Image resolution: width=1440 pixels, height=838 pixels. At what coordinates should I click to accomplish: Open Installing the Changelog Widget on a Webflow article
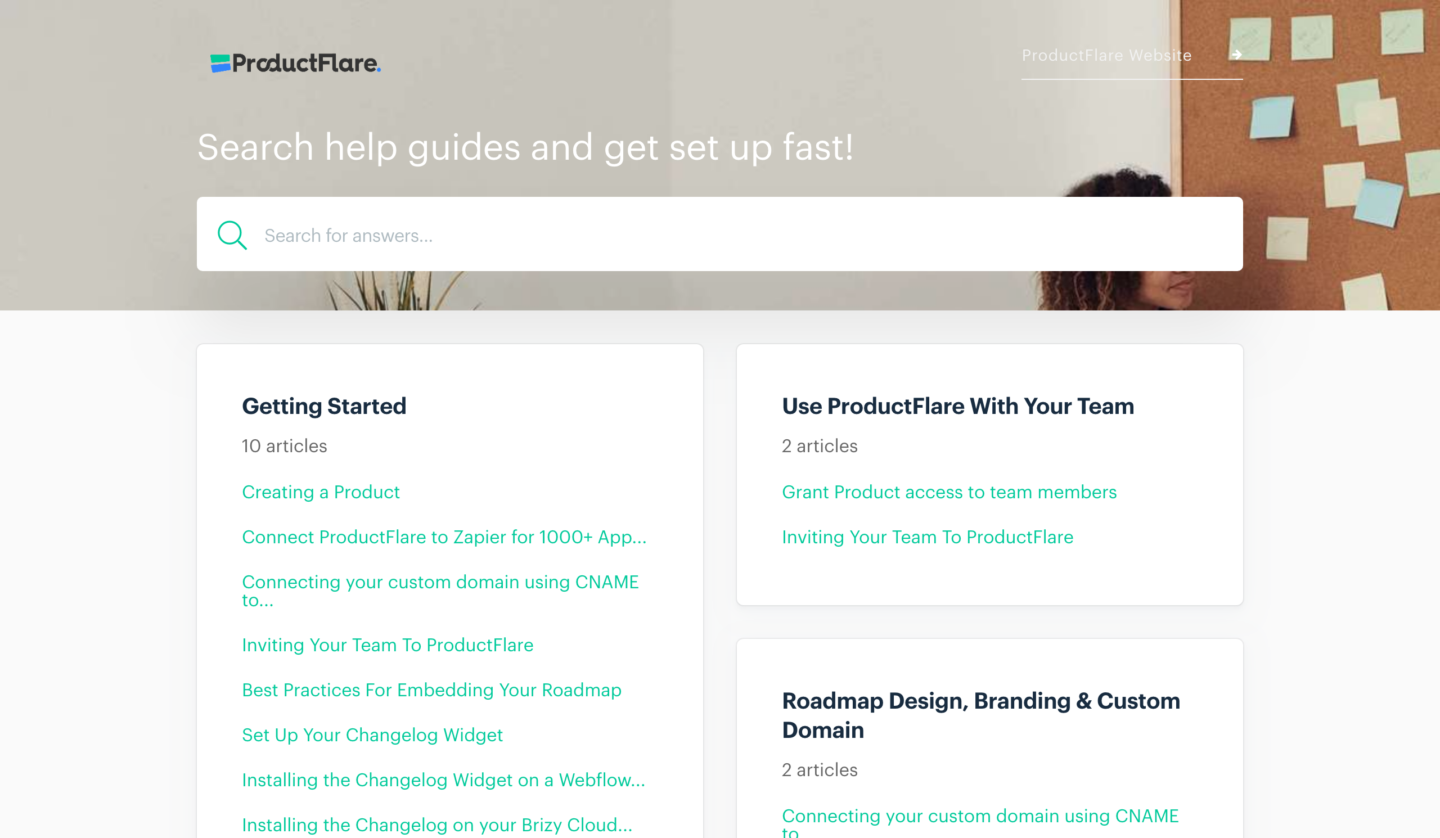coord(443,780)
